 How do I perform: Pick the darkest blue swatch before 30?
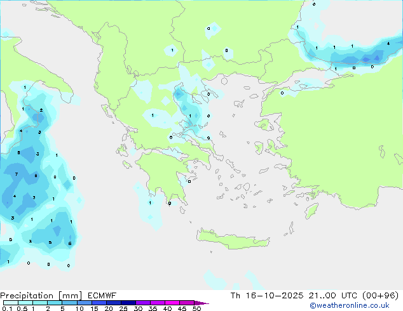click(x=128, y=303)
